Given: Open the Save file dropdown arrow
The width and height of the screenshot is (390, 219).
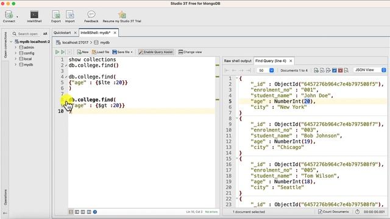Looking at the screenshot, I should coord(132,52).
